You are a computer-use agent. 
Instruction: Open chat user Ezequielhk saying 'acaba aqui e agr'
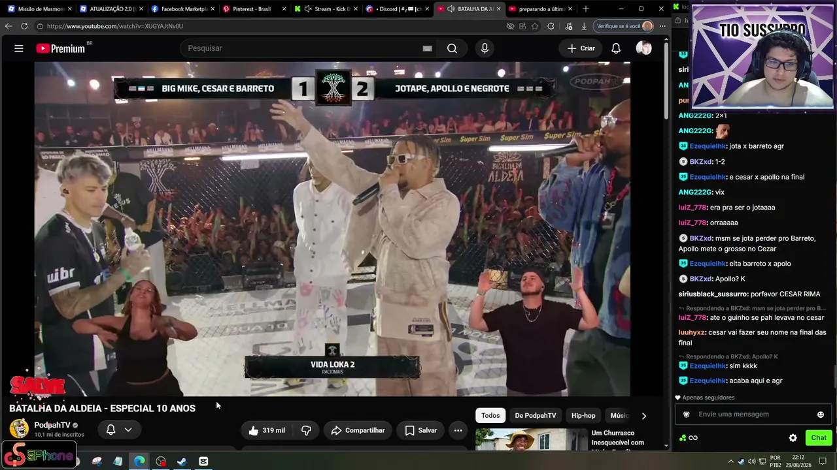[x=708, y=381]
